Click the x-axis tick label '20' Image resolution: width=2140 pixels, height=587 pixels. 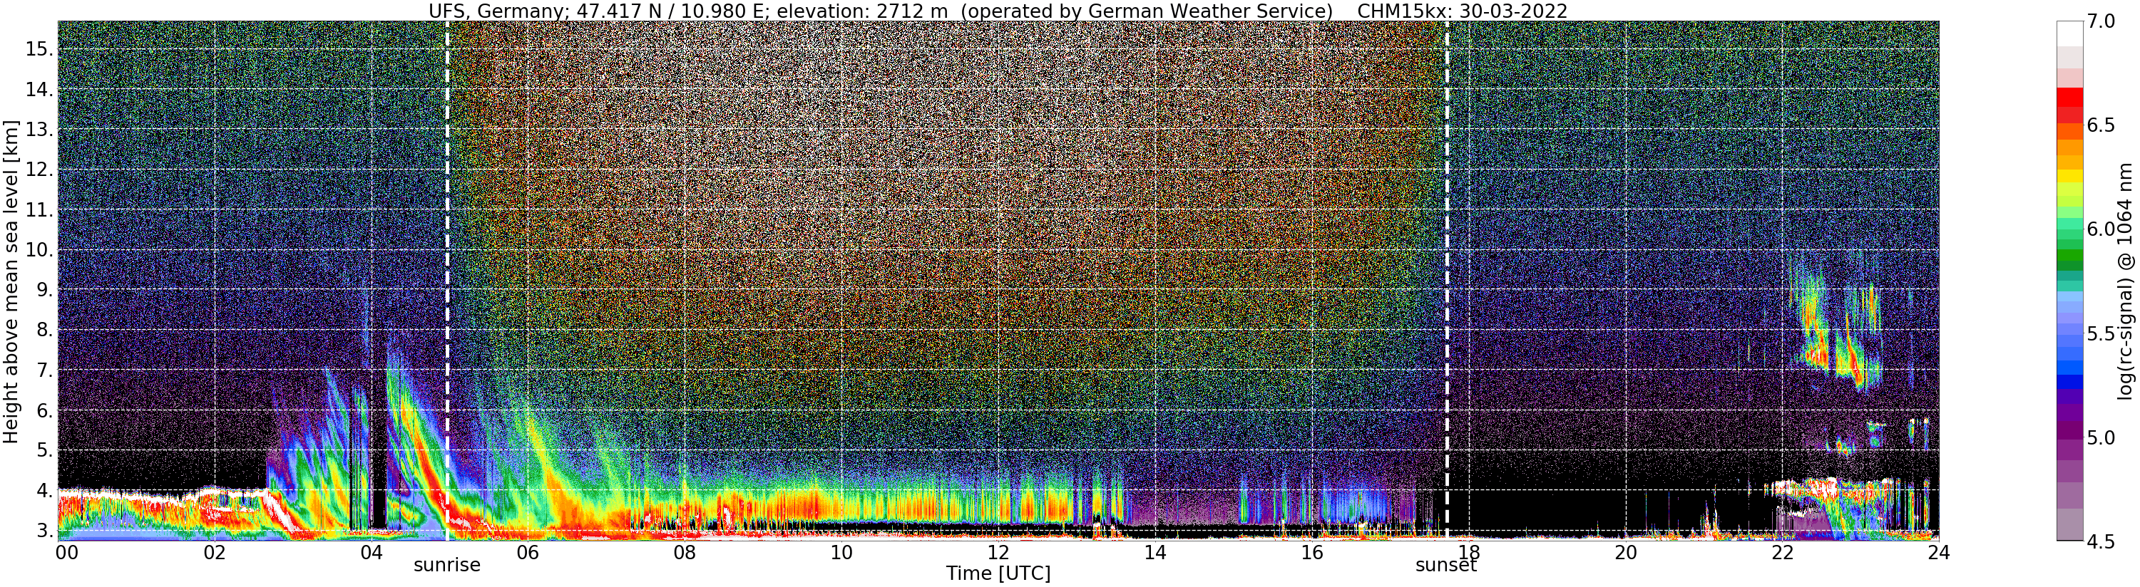tap(1625, 553)
